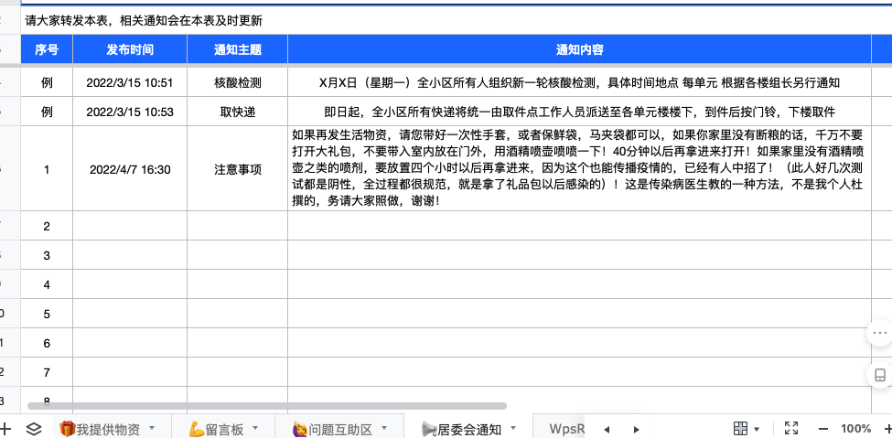The height and width of the screenshot is (438, 892).
Task: Zoom out with the minus icon
Action: coord(823,428)
